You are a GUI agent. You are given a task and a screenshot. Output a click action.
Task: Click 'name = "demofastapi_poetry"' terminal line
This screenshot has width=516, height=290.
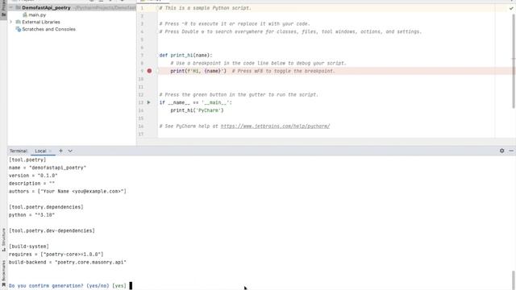[x=48, y=168]
